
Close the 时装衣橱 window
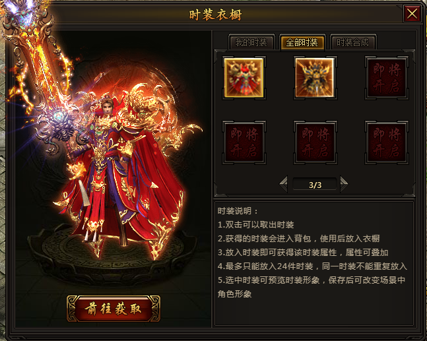412,14
